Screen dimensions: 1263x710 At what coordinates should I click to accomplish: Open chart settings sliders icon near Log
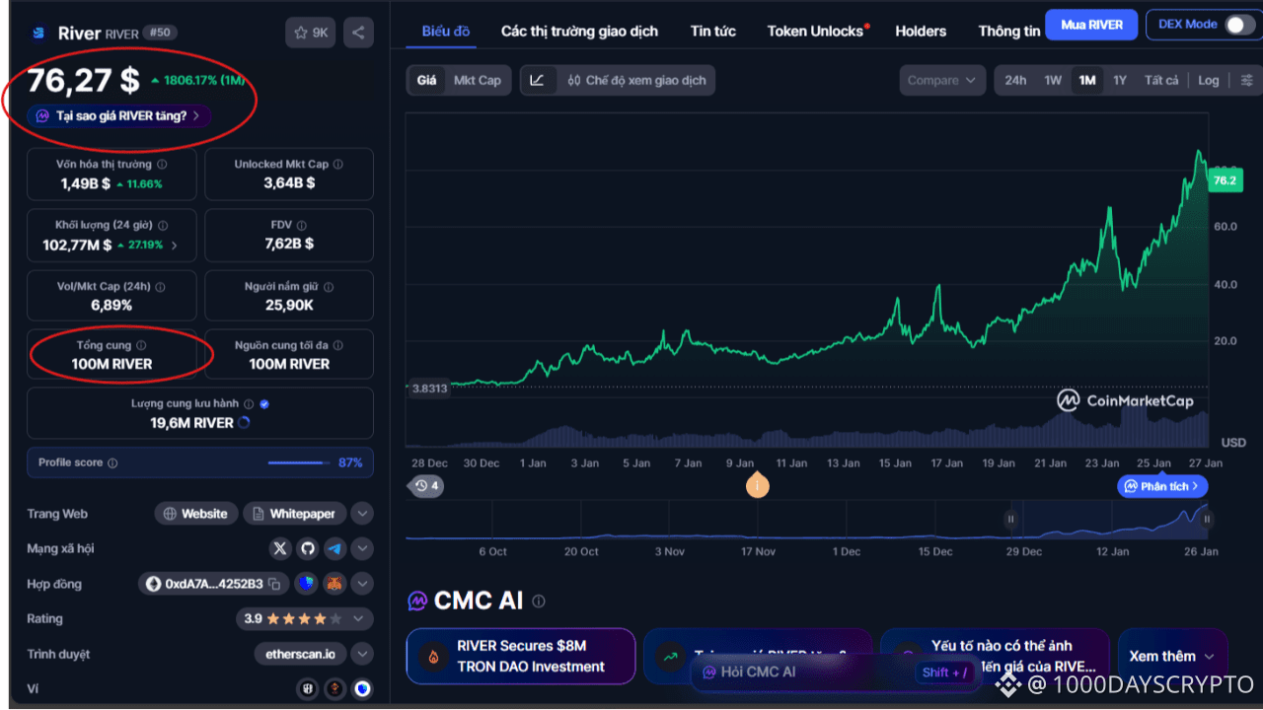pos(1245,80)
